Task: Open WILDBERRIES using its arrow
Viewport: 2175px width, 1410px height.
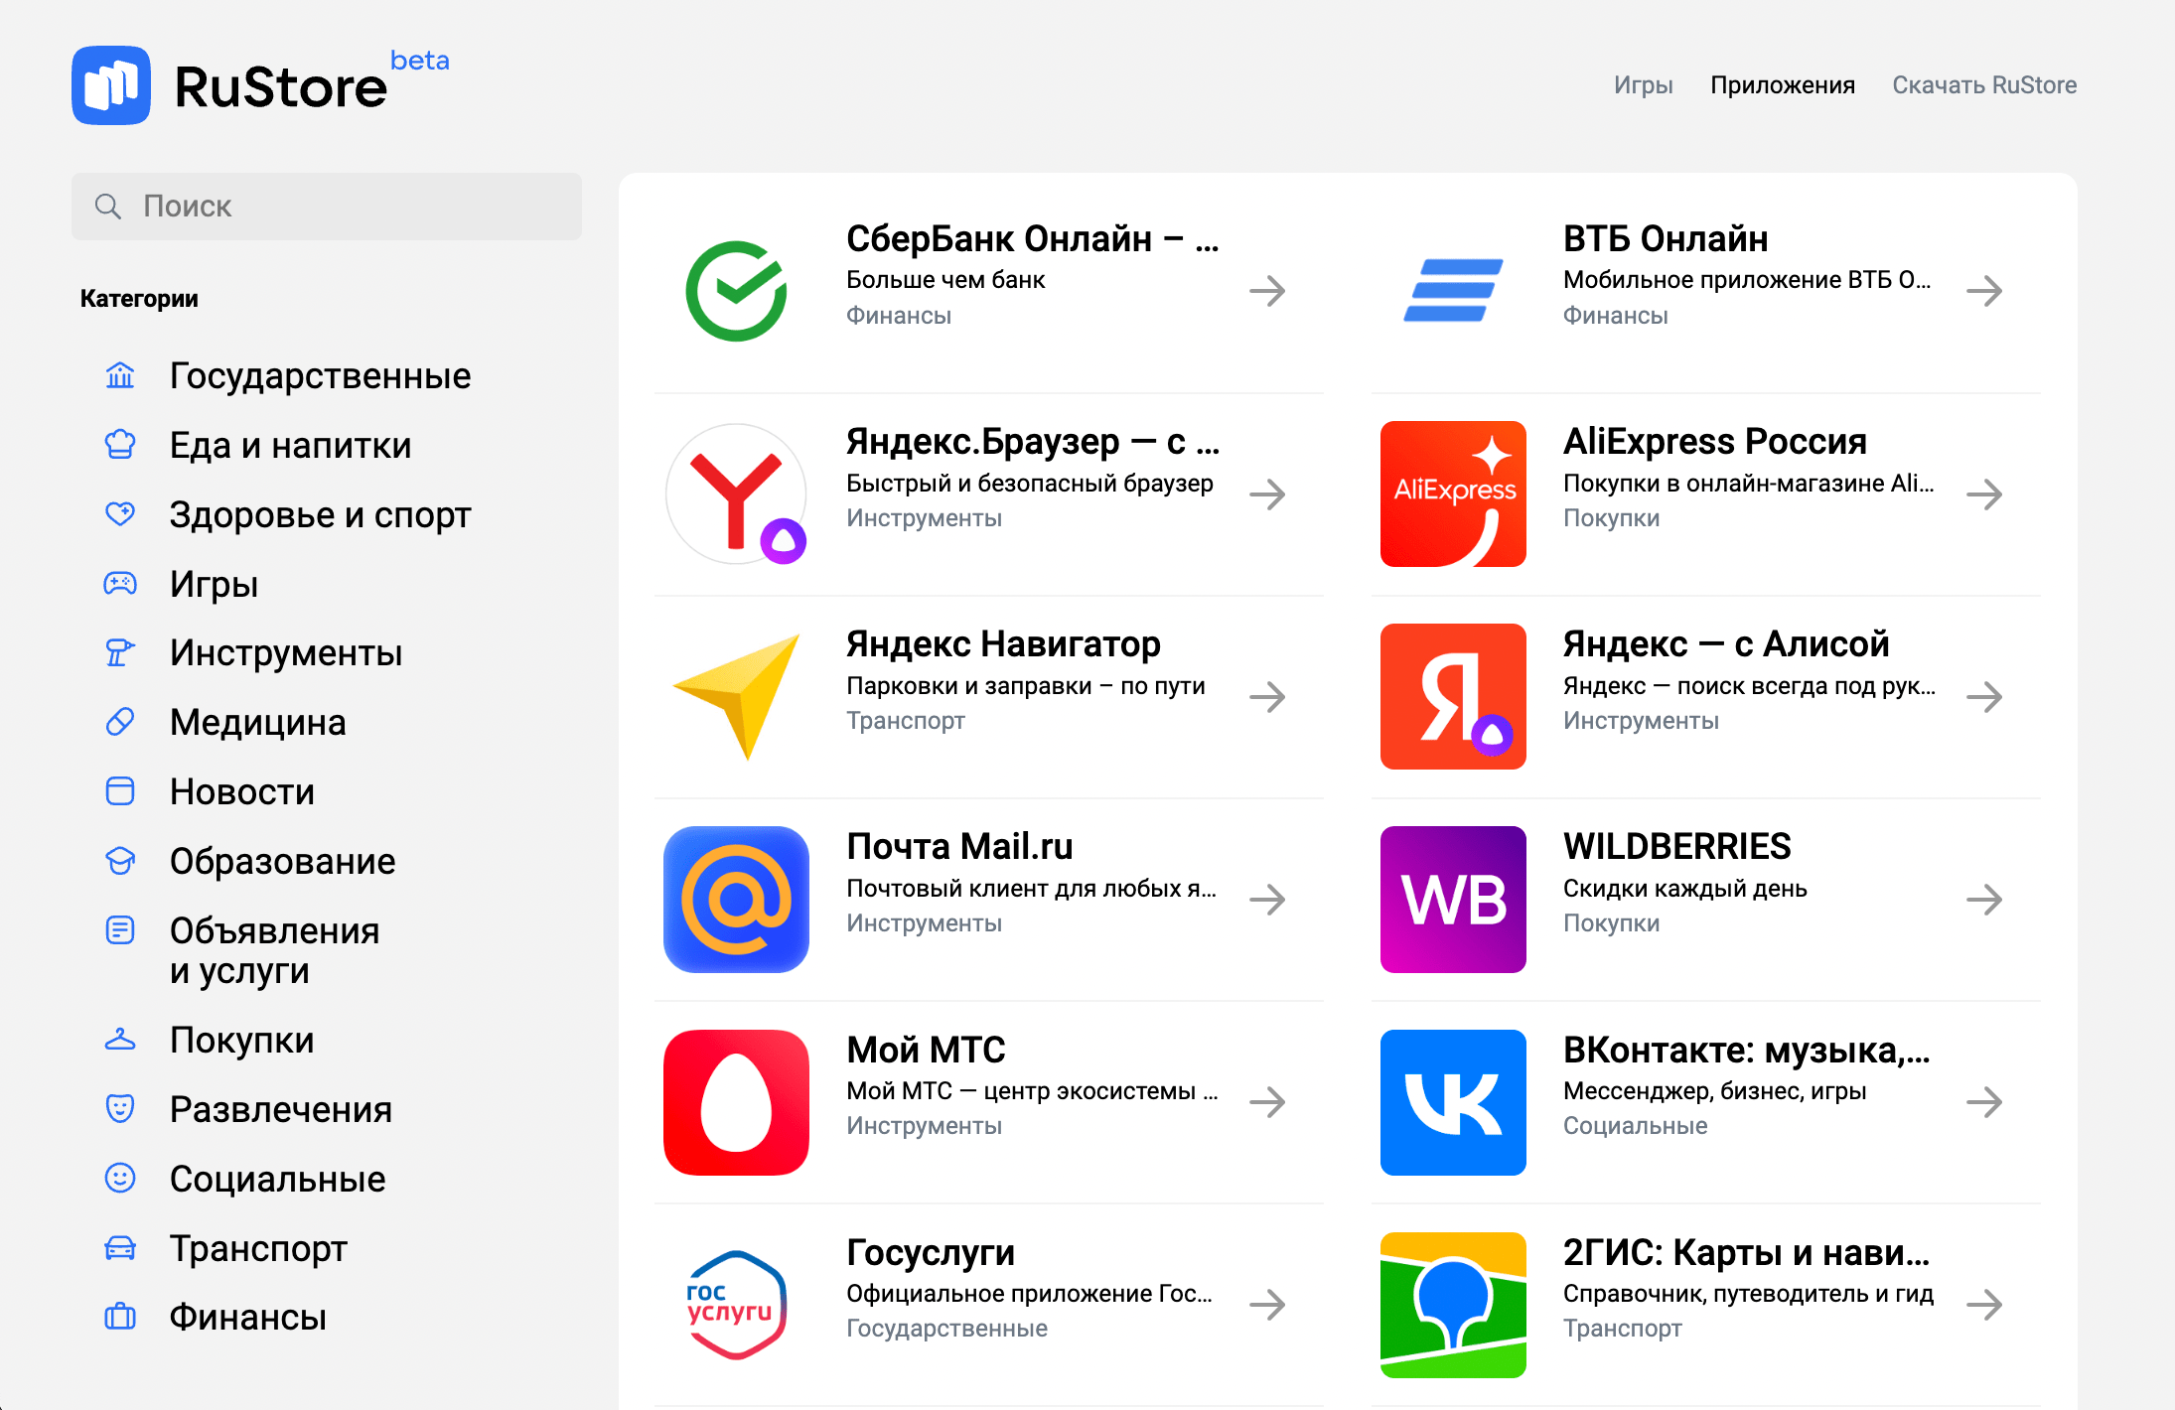Action: tap(1984, 899)
